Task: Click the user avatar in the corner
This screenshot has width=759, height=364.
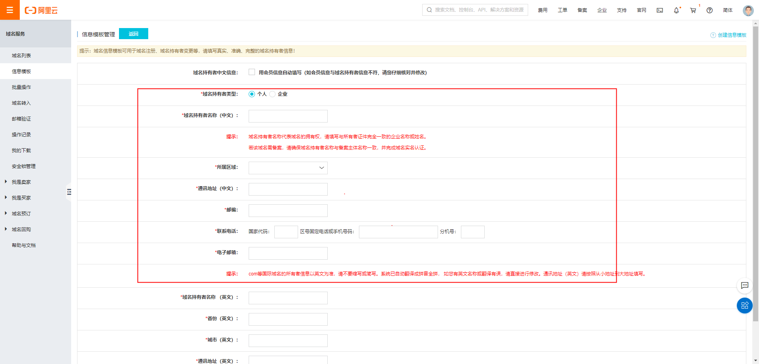Action: pos(748,10)
